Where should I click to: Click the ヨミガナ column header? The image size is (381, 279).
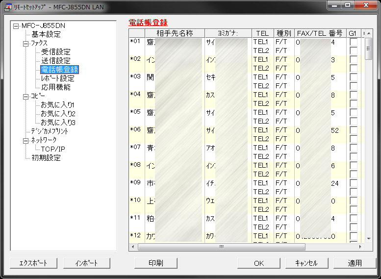pyautogui.click(x=228, y=33)
